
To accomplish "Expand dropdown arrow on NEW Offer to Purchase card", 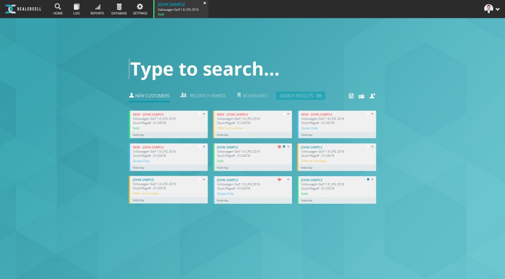I will point(289,114).
